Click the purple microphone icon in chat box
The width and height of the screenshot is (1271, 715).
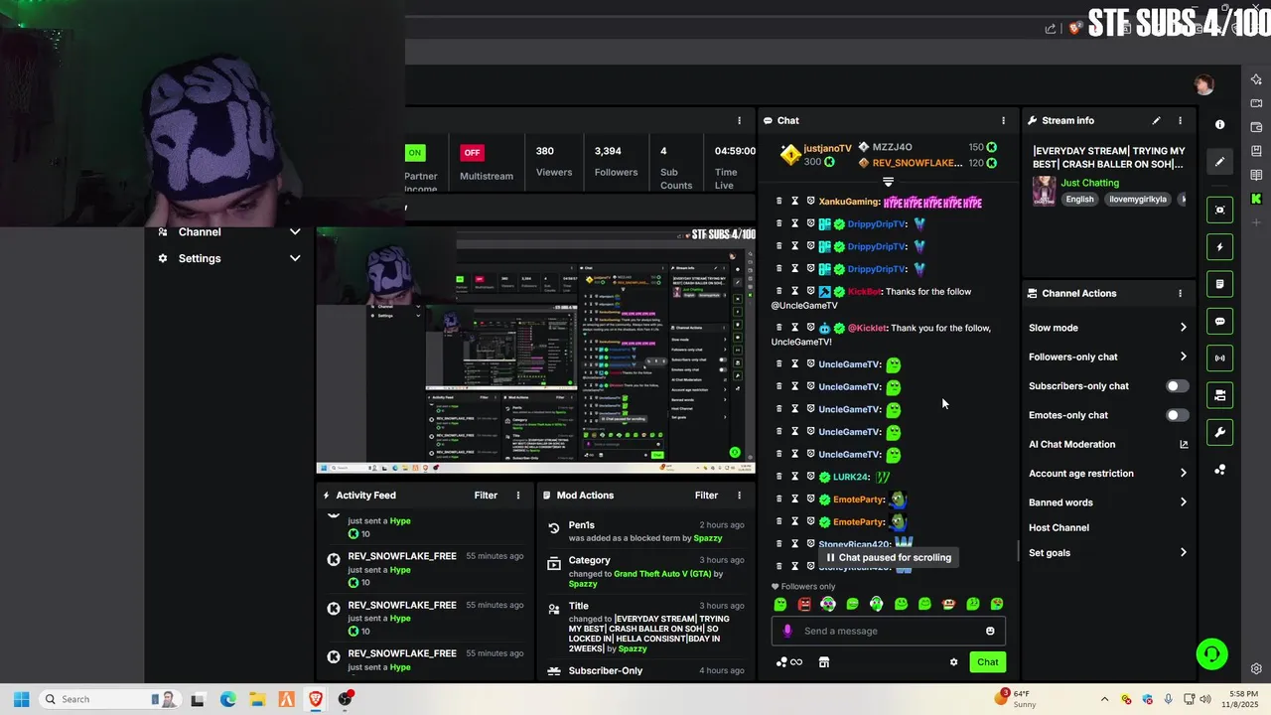(787, 631)
